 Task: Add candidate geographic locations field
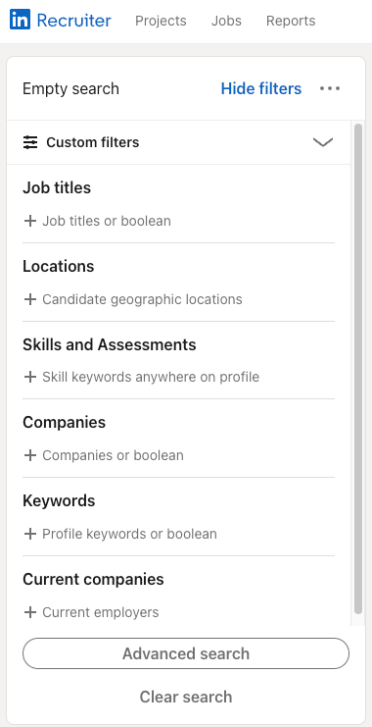tap(178, 299)
